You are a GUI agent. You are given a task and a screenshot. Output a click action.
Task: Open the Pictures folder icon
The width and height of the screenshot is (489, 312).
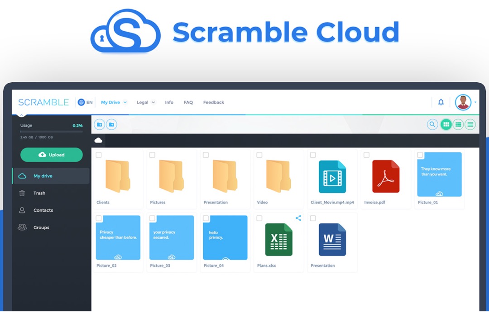(x=171, y=176)
